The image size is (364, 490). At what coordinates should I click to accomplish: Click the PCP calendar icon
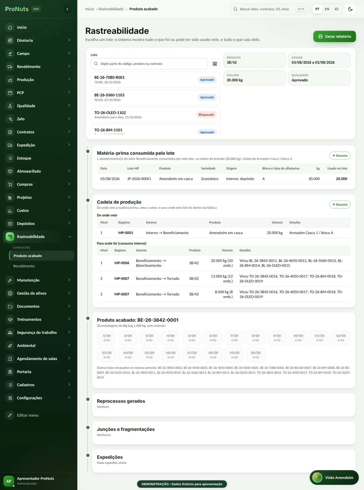pyautogui.click(x=10, y=93)
